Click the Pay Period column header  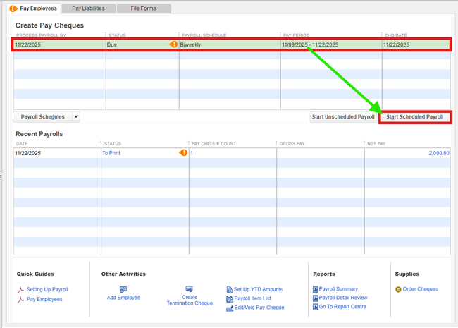(x=296, y=35)
